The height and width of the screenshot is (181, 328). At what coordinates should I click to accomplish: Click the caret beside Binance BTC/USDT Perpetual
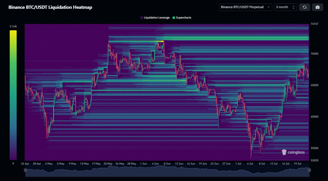pos(269,7)
